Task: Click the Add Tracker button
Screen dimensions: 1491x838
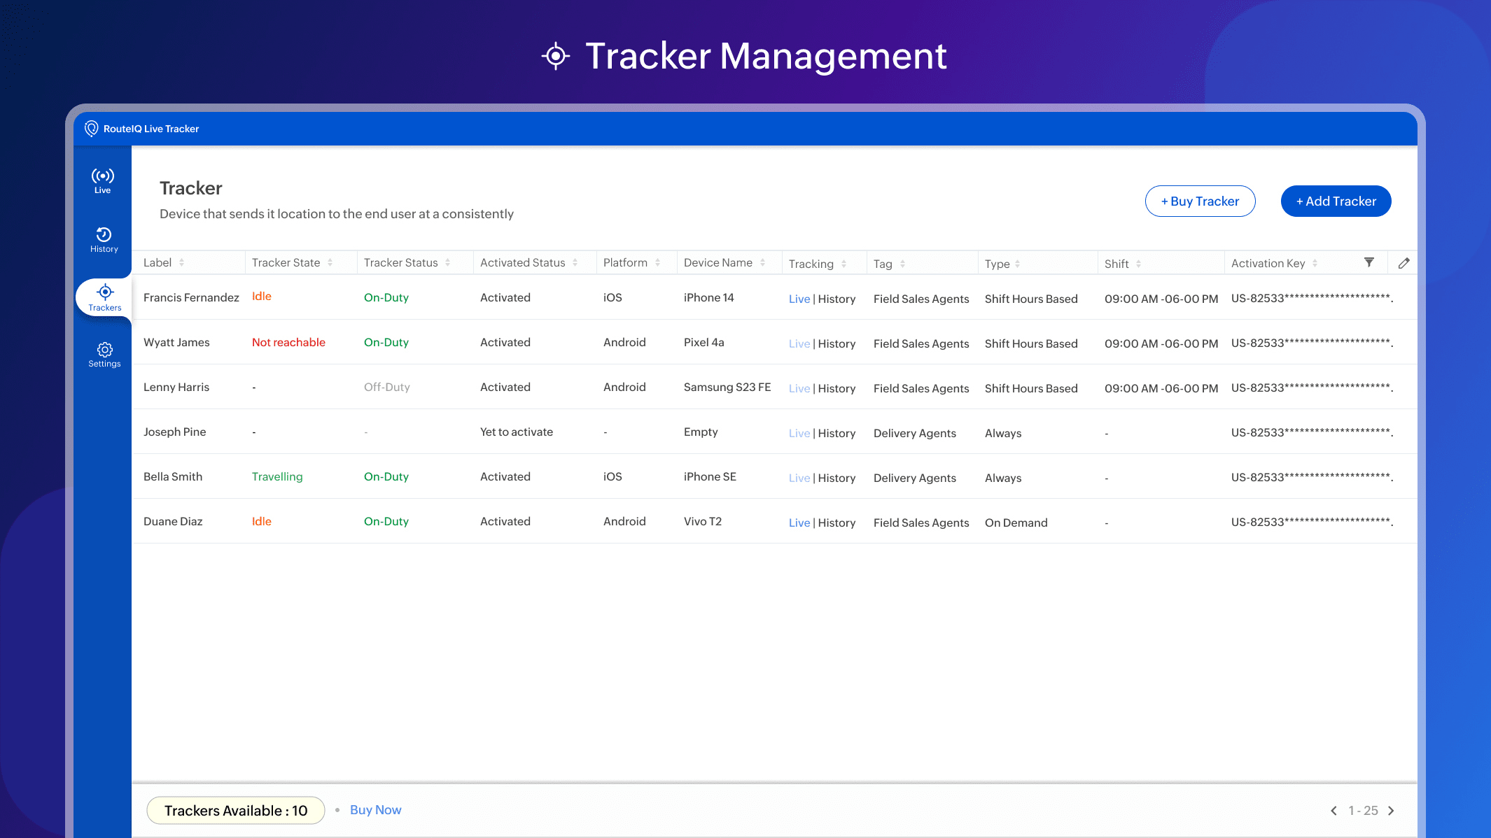Action: pyautogui.click(x=1336, y=201)
